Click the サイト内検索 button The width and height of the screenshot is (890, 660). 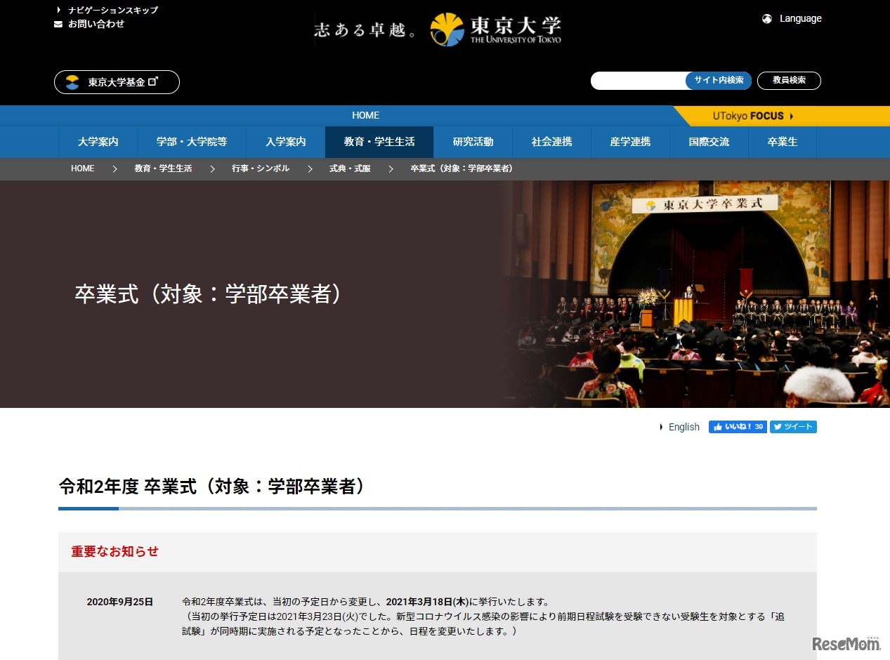pos(719,81)
